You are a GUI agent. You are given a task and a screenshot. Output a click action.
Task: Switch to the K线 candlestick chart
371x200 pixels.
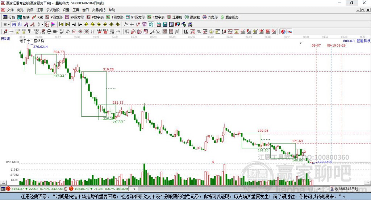pos(37,17)
